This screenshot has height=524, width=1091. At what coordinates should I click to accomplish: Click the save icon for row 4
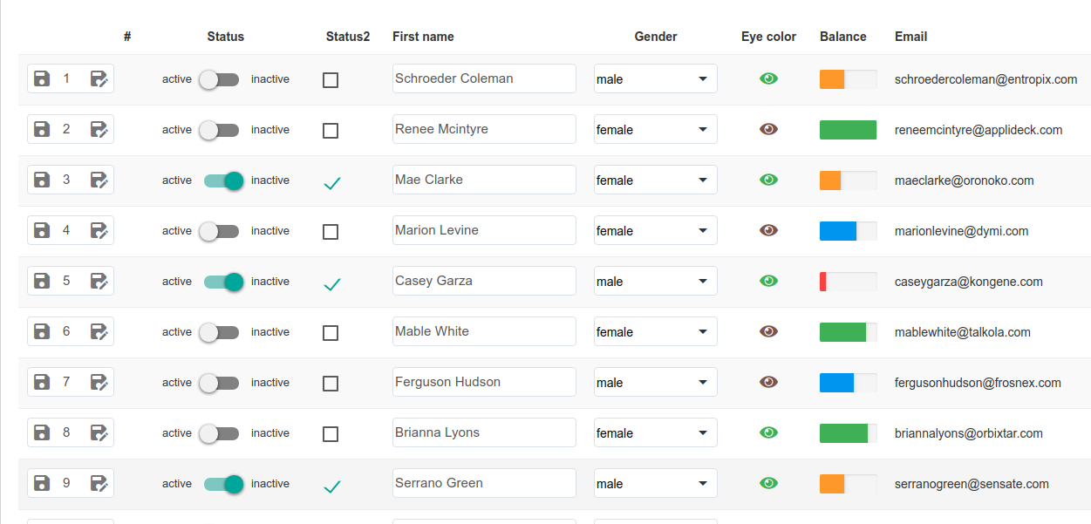pos(41,230)
